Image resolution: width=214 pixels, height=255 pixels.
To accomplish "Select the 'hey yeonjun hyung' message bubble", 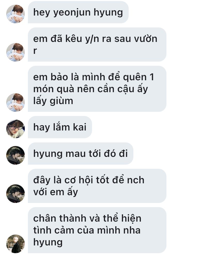I will pos(78,12).
